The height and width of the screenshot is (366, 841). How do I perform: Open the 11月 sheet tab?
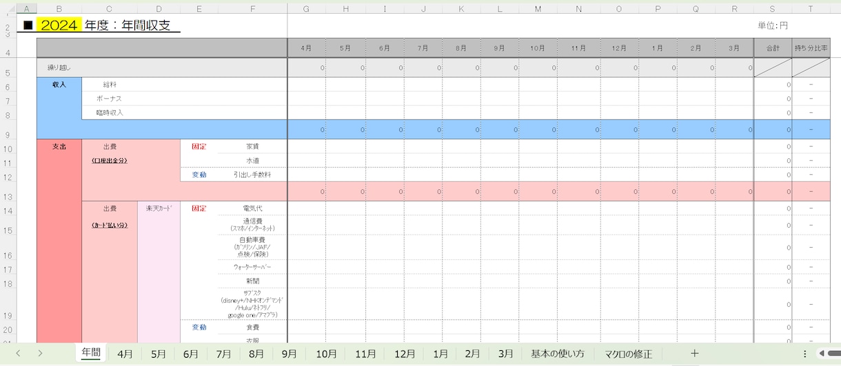[x=365, y=354]
